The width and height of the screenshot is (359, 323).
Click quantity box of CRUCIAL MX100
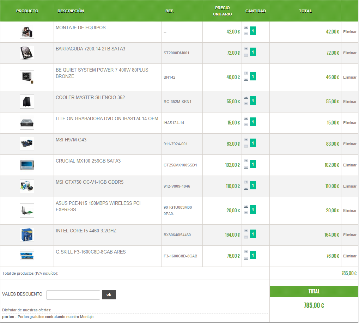tap(253, 164)
